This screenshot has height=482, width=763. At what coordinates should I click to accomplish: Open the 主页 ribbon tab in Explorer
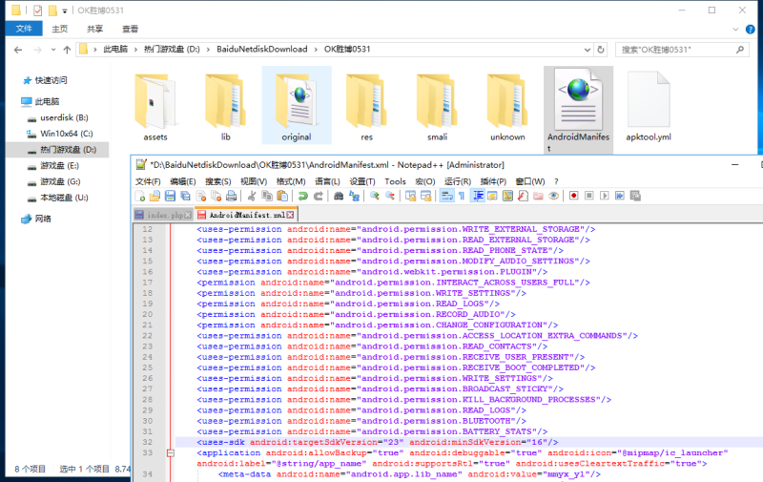[x=60, y=29]
